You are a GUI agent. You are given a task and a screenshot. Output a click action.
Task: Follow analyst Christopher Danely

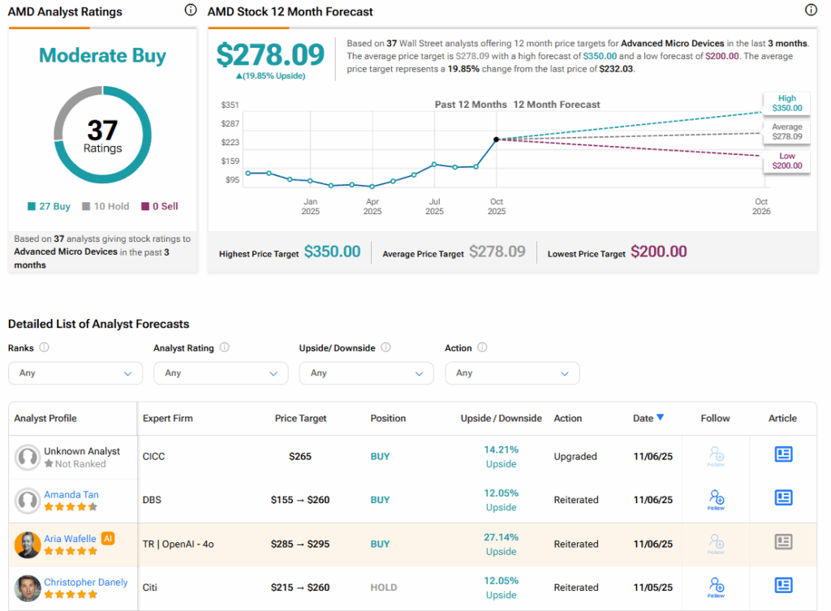click(716, 587)
